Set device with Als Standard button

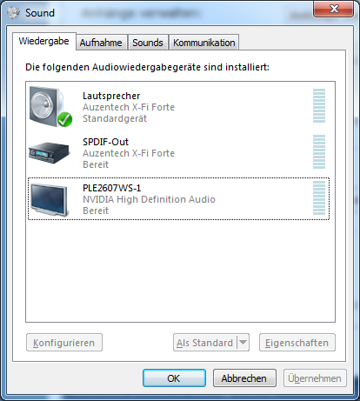(x=205, y=343)
